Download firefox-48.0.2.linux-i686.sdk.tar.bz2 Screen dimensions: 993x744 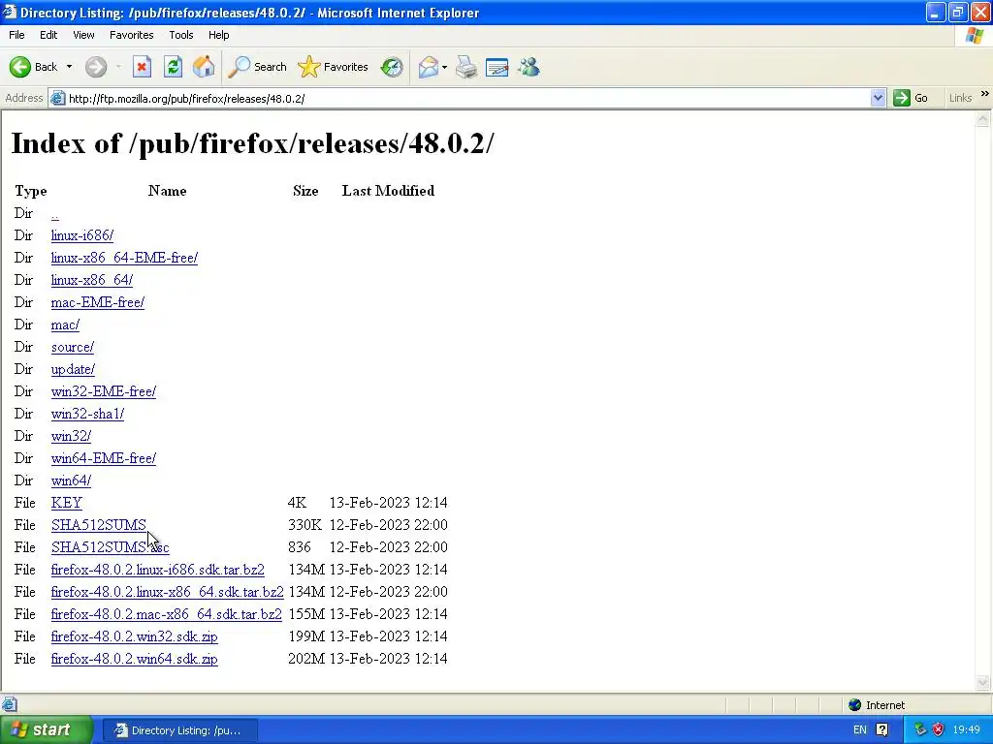[x=158, y=570]
